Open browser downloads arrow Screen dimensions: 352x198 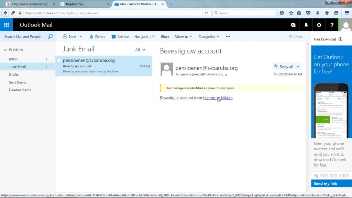coord(317,13)
